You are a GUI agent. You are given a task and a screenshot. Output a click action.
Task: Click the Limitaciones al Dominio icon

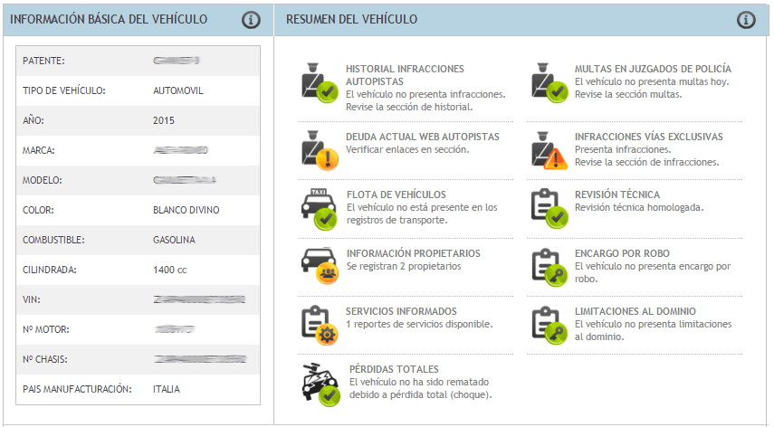[549, 326]
